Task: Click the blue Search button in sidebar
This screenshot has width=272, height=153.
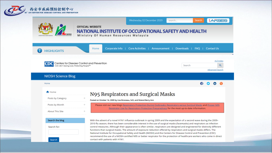Action: click(x=54, y=140)
